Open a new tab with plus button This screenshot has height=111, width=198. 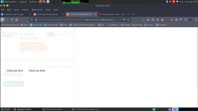(133, 14)
